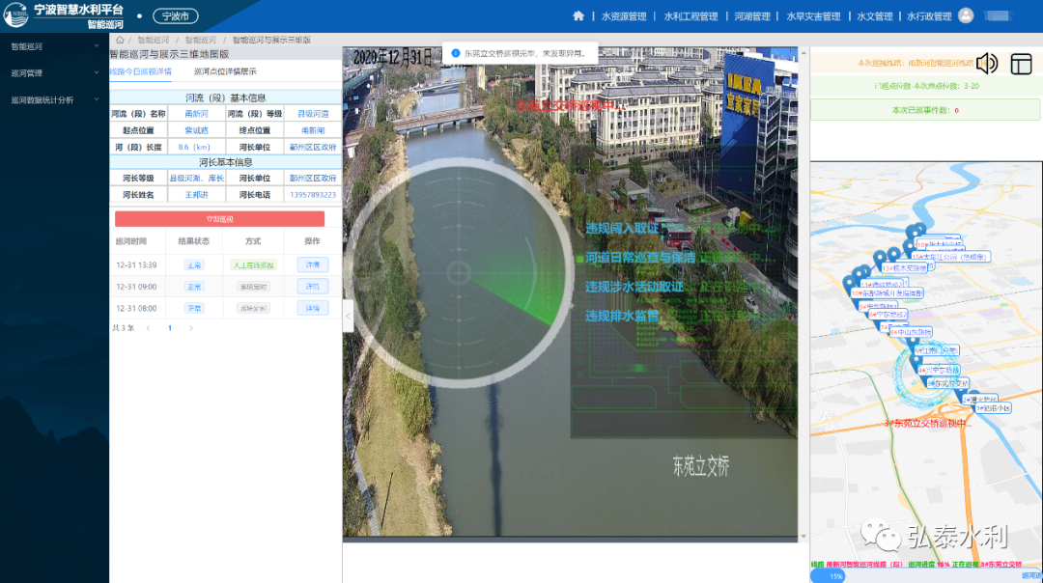Select the 15# park map marker label
Image resolution: width=1043 pixels, height=583 pixels.
tap(950, 257)
